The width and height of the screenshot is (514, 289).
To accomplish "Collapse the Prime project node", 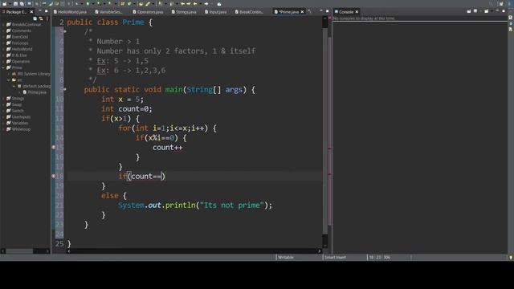I will pos(3,67).
